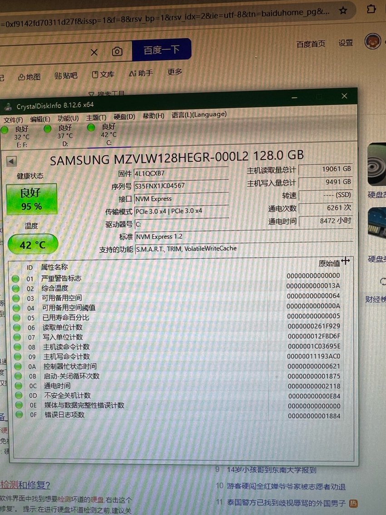
Task: Open the 硬盘(D) menu
Action: point(124,117)
